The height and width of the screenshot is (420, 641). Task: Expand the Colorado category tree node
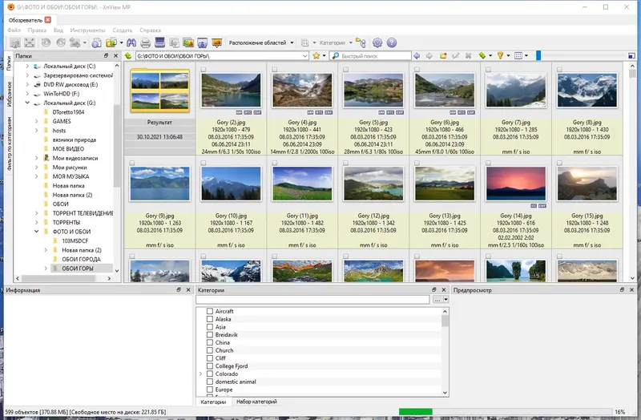(200, 374)
